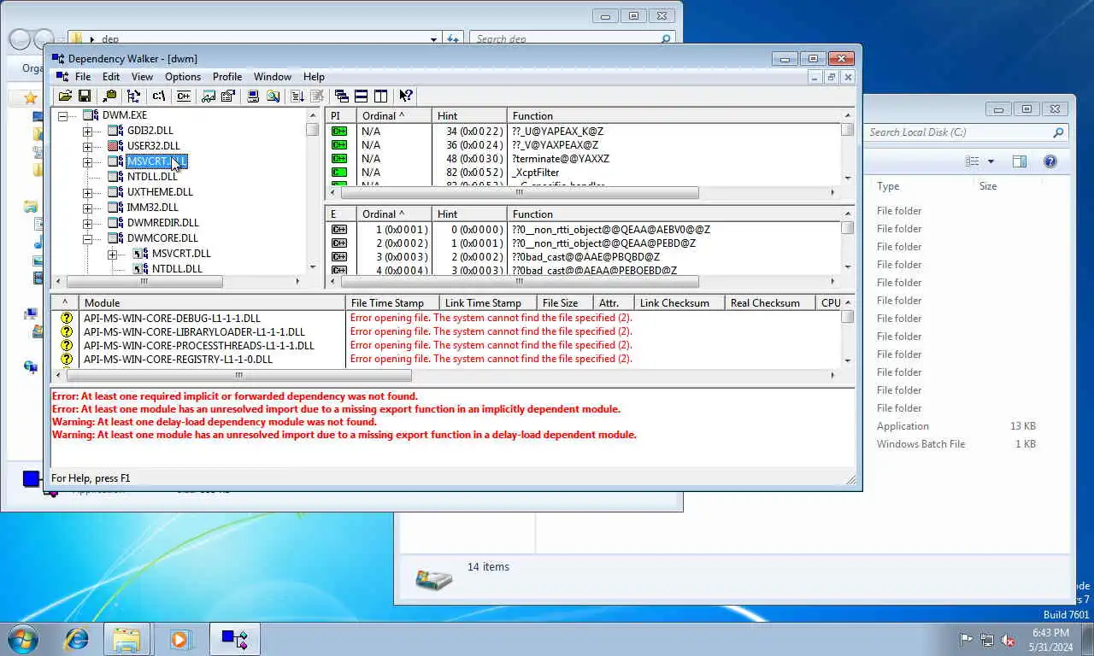Open System Information computer icon
This screenshot has height=656, width=1094.
point(253,97)
